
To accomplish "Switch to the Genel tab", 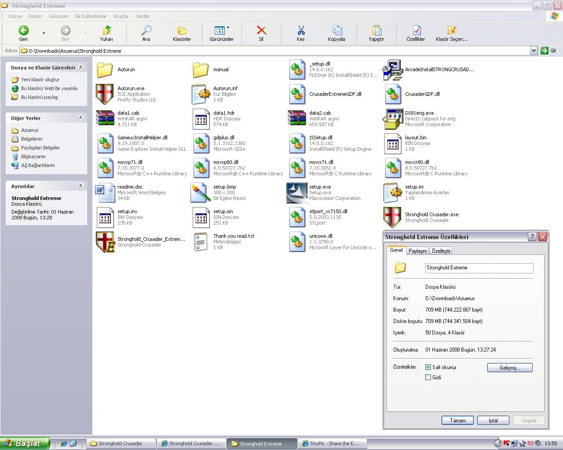I will point(396,250).
